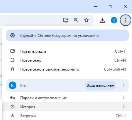The image size is (132, 120).
Task: Click the Chrome logo in default browser banner
Action: coord(13,35)
